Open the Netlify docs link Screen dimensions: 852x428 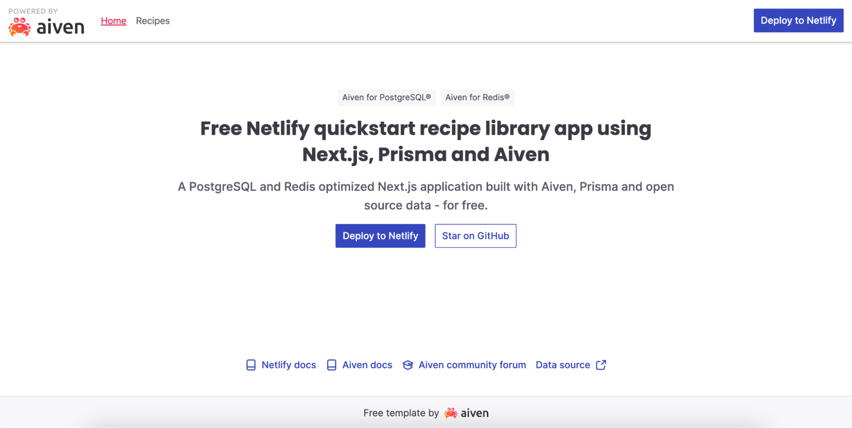pos(289,365)
